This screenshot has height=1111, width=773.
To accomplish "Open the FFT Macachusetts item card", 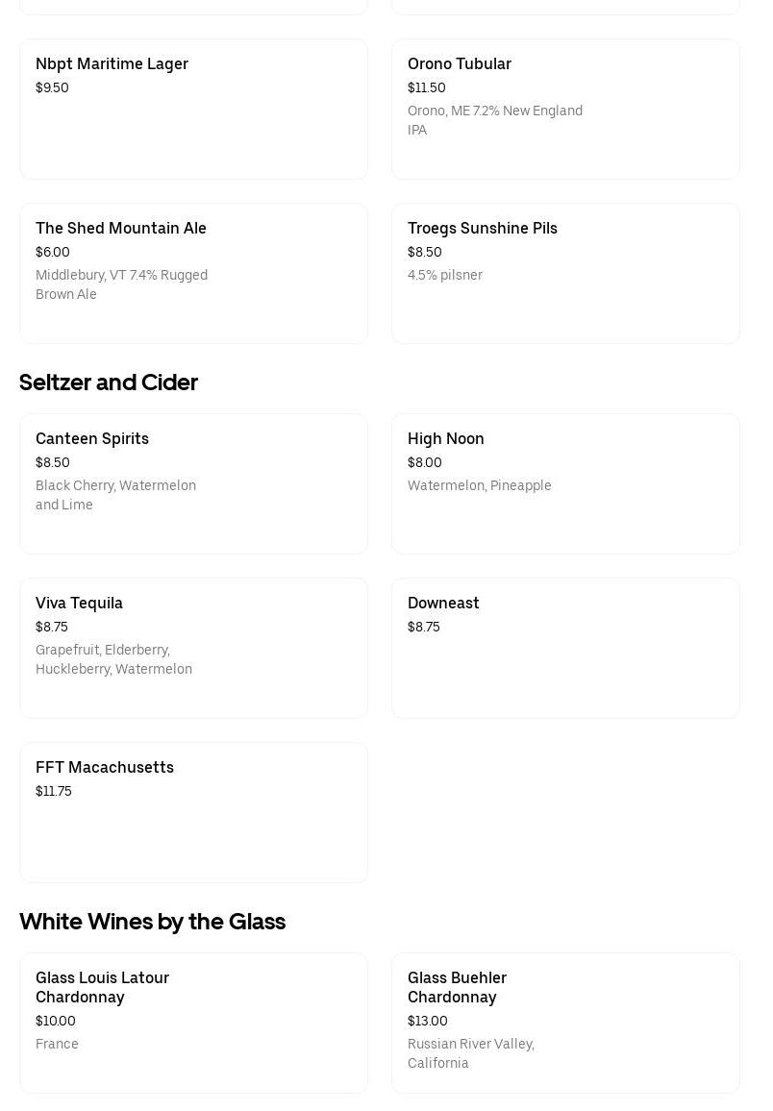I will 193,812.
